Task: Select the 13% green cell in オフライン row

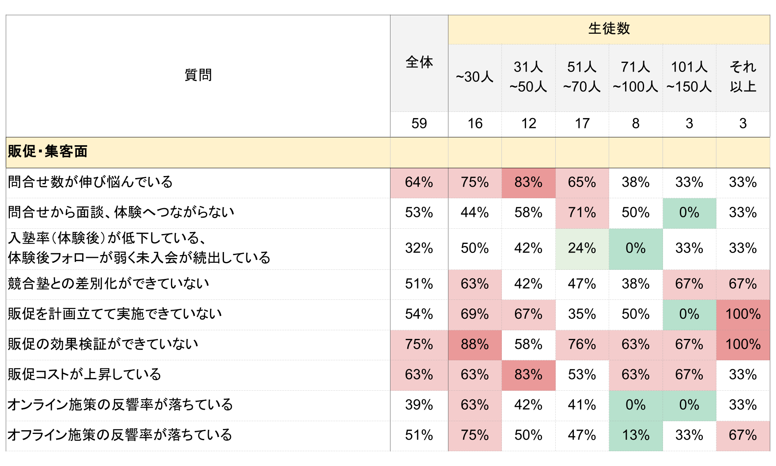Action: [635, 435]
